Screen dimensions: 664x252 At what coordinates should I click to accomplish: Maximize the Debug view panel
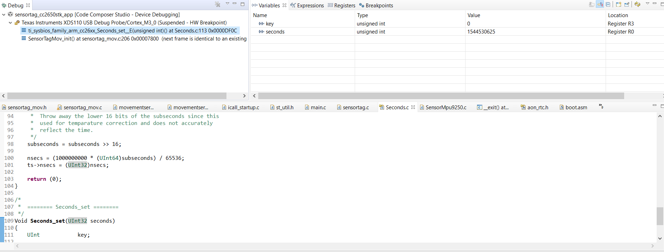point(243,4)
